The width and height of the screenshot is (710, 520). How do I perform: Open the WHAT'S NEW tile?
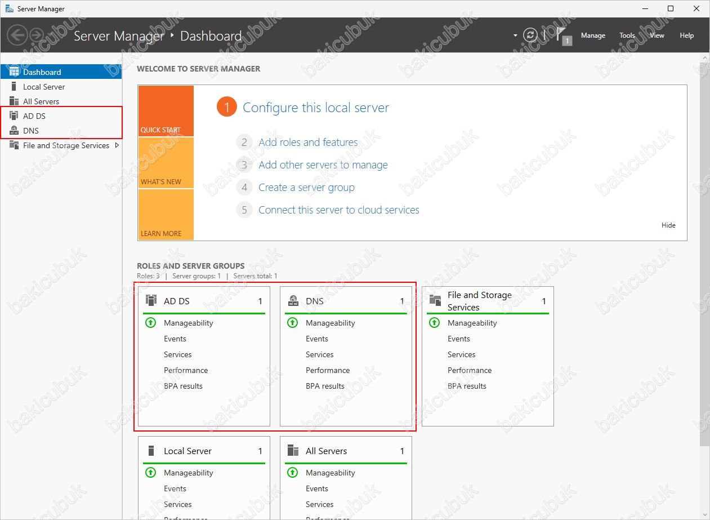(x=166, y=163)
